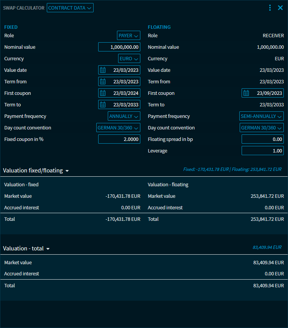Close the Swap Calculator panel
Image resolution: width=288 pixels, height=328 pixels.
pos(280,8)
